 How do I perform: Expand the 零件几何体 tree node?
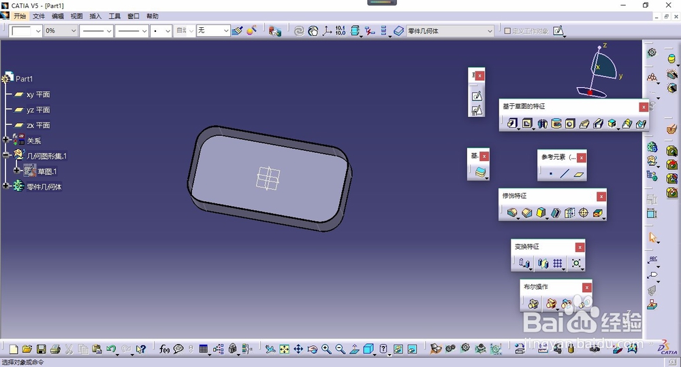point(5,186)
